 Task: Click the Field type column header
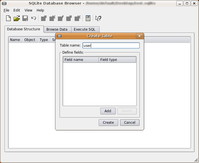tap(117, 60)
